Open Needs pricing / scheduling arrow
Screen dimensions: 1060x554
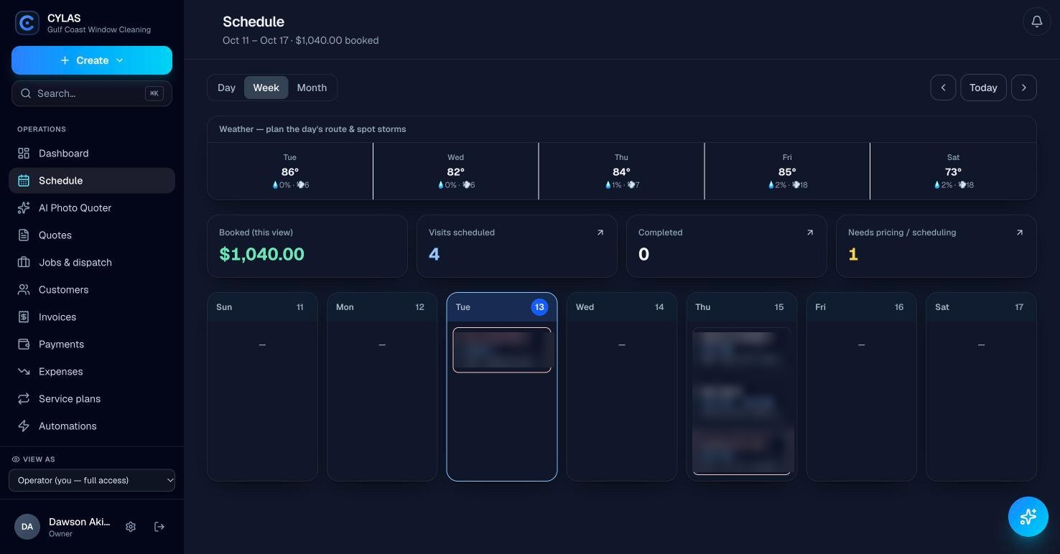[x=1020, y=233]
